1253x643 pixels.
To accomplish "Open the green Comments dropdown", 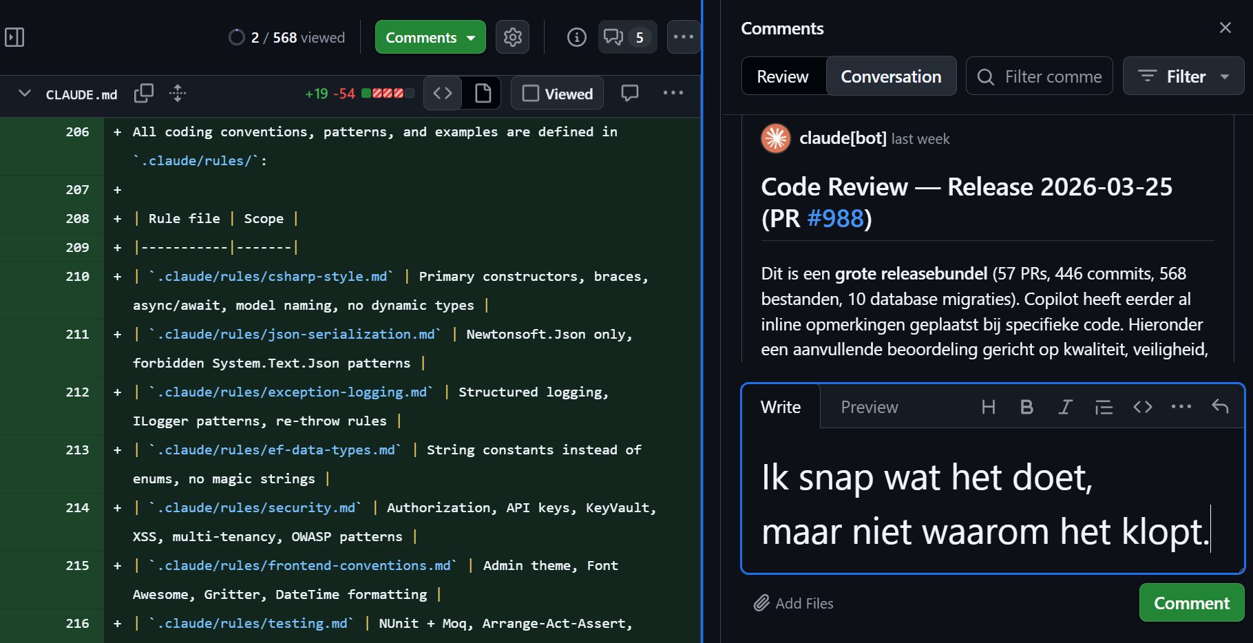I will pos(430,37).
